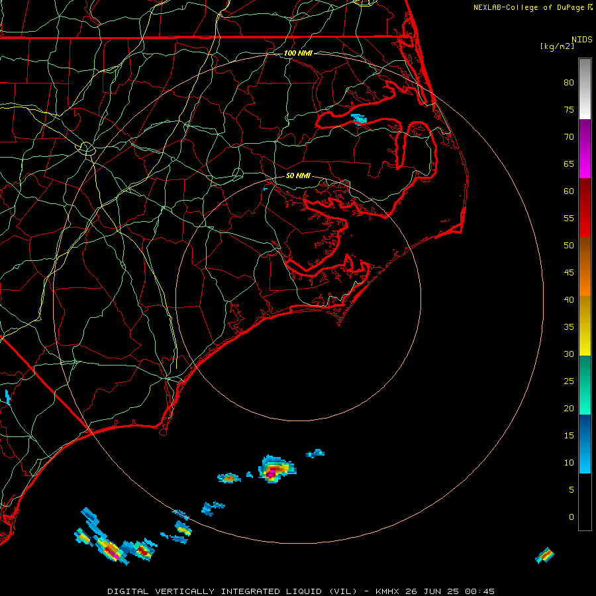Click "DIGITAL VERTICALLY INTEGRATED LIQUID (VIL)" product title

(x=232, y=591)
